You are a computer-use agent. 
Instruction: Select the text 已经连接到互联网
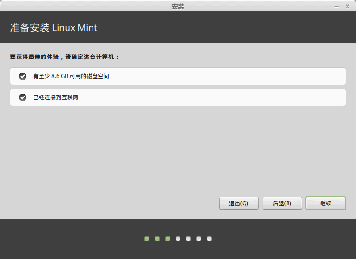pos(56,97)
